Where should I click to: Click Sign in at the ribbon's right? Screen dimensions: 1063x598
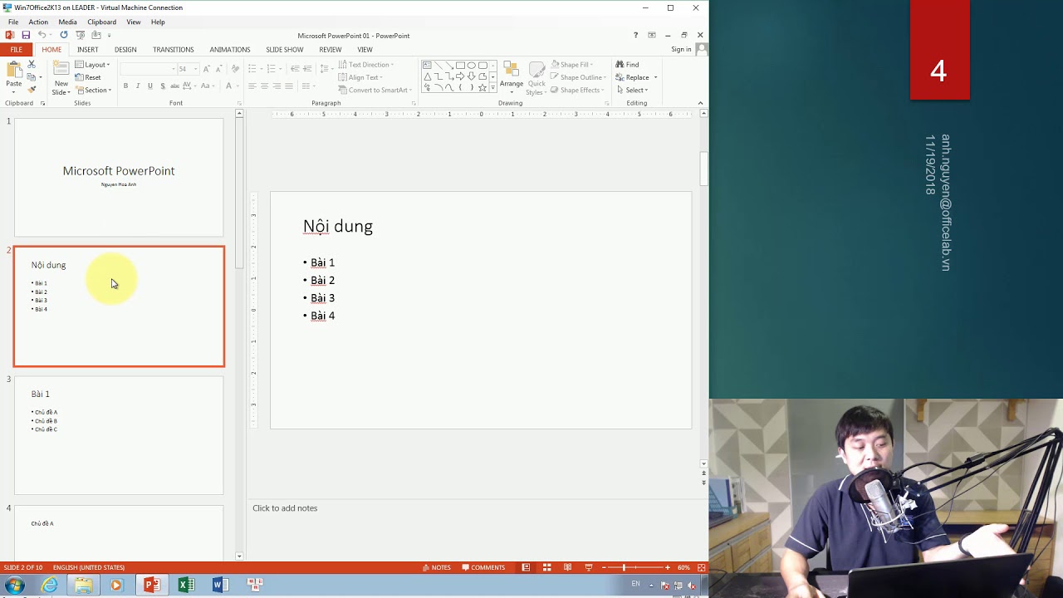coord(681,50)
